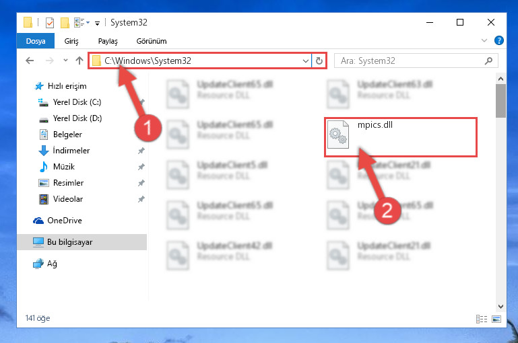Viewport: 518px width, 343px height.
Task: Select the UpdateClient42.dll file
Action: (220, 256)
